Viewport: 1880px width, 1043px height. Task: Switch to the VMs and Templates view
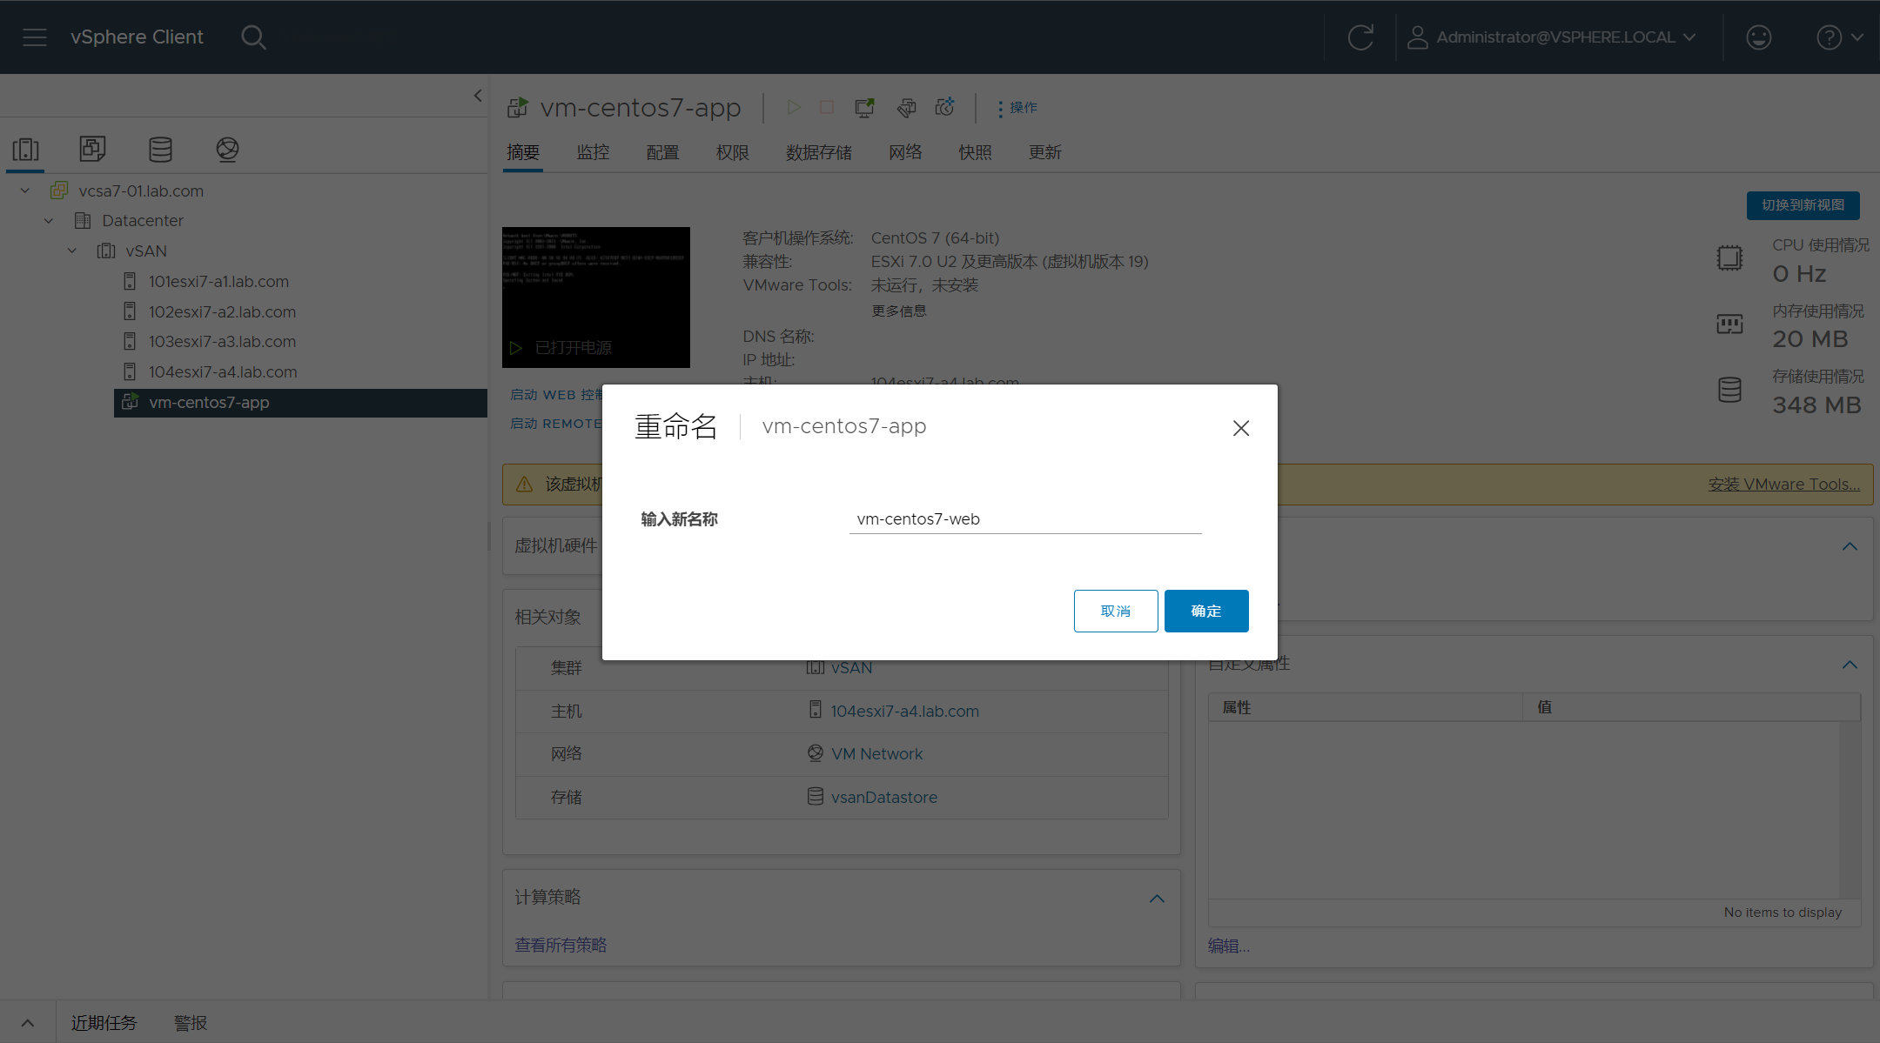(92, 150)
